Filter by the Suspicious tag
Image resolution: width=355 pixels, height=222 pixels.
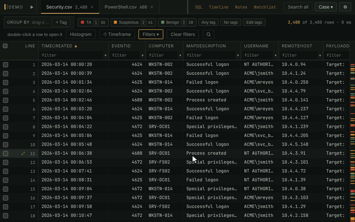pos(133,22)
